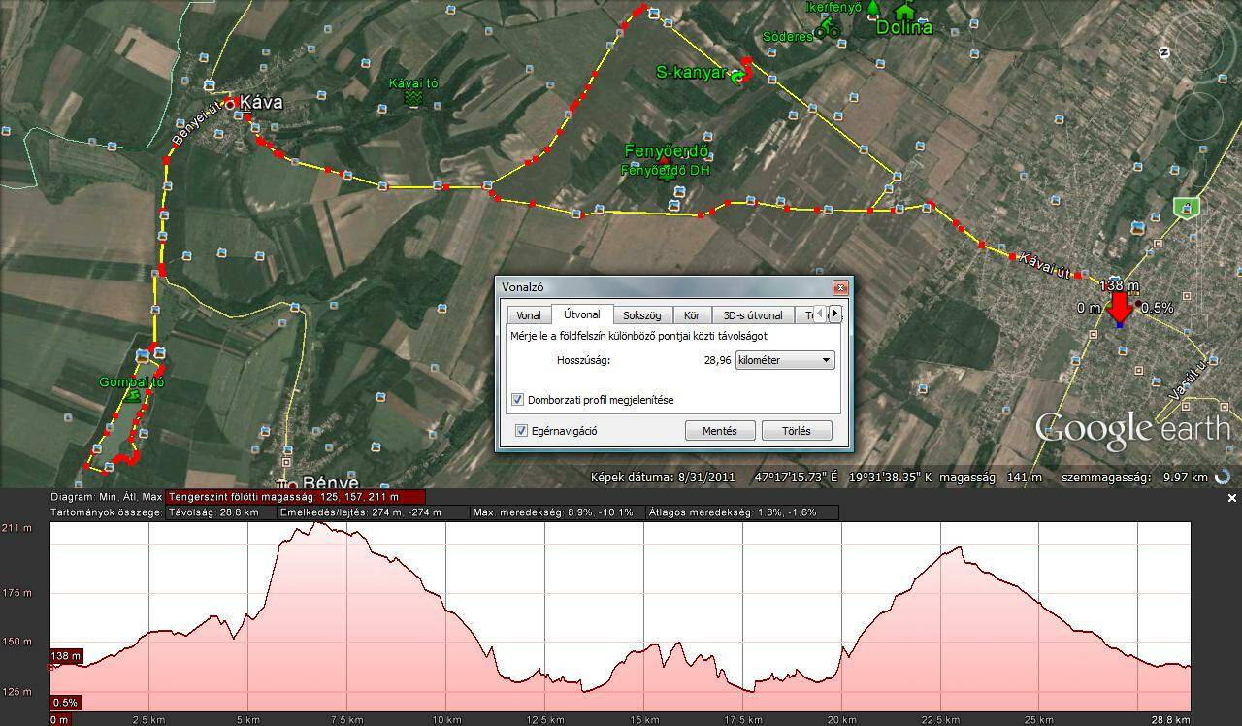
Task: Click the Ikerfenyő tree placemark icon
Action: click(x=872, y=9)
